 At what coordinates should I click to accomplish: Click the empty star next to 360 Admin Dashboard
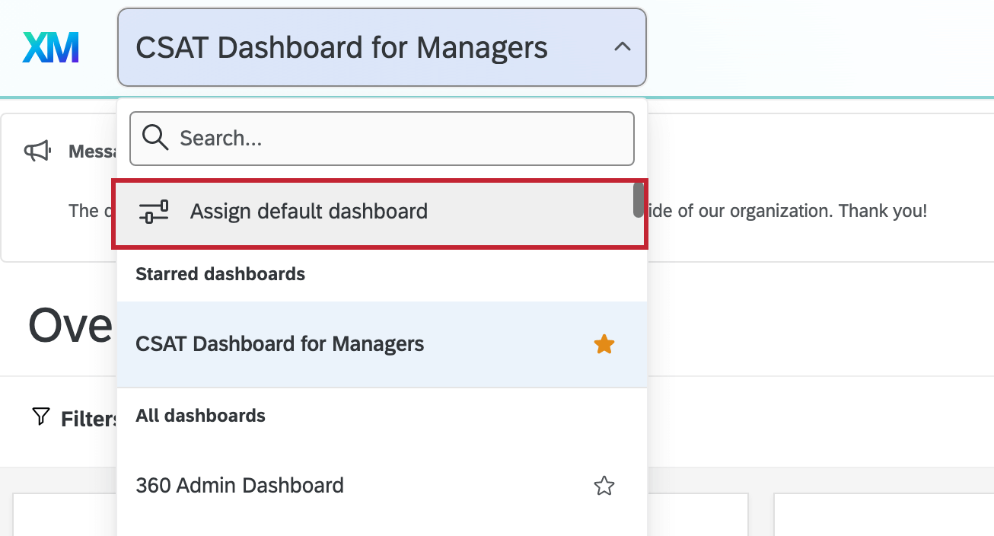pos(604,485)
